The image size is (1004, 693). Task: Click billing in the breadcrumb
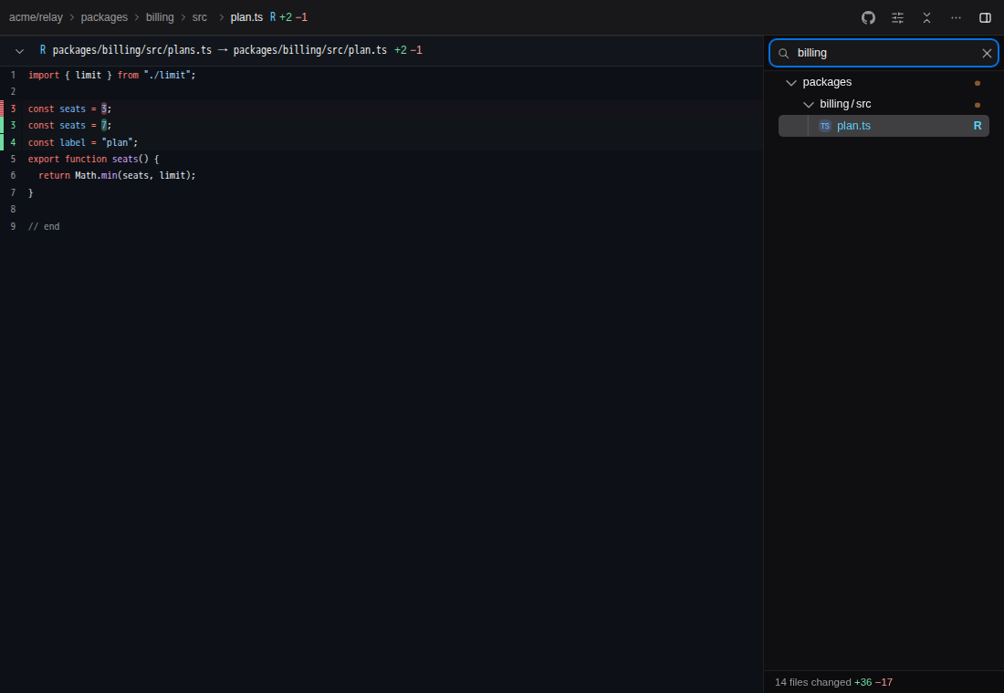pos(160,17)
